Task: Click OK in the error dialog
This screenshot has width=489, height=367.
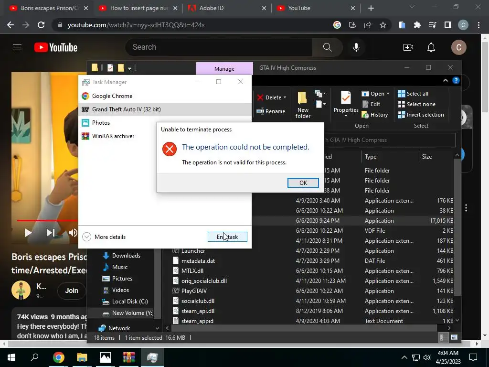Action: point(303,183)
